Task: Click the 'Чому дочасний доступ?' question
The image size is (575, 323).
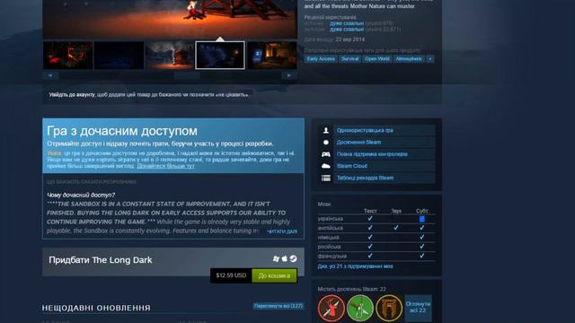Action: 81,196
